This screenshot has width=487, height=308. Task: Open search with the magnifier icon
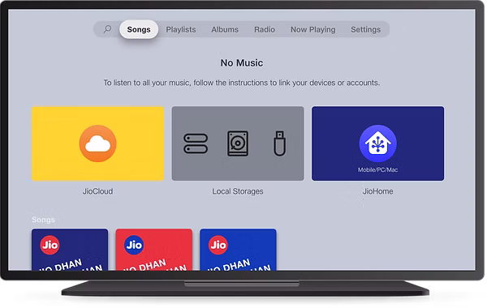pos(107,29)
